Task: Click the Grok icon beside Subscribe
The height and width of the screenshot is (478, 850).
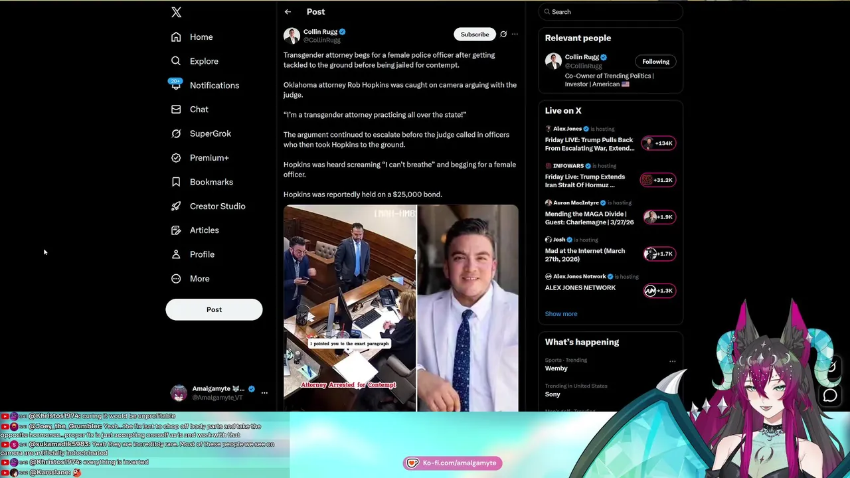Action: [x=503, y=35]
